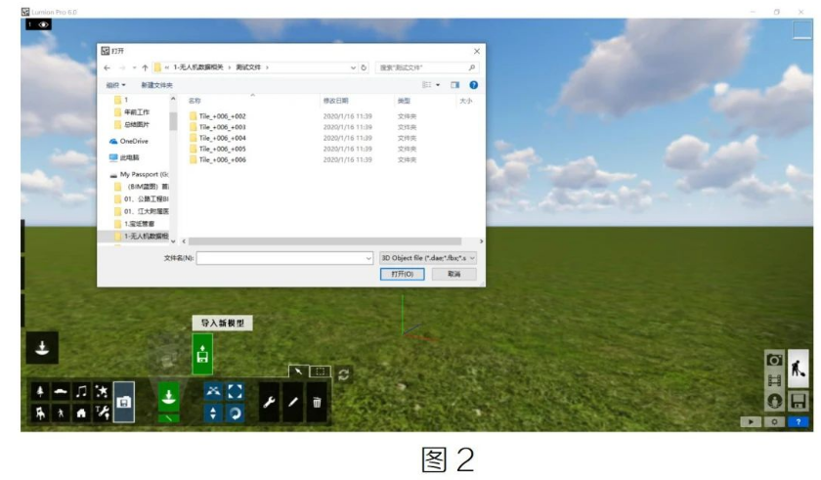Open the Objects mode button at left

(42, 348)
